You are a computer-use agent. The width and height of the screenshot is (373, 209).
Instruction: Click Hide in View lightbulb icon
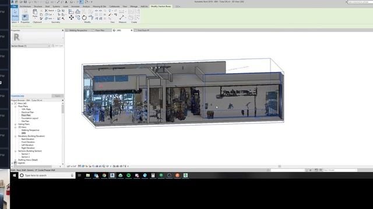coord(110,10)
